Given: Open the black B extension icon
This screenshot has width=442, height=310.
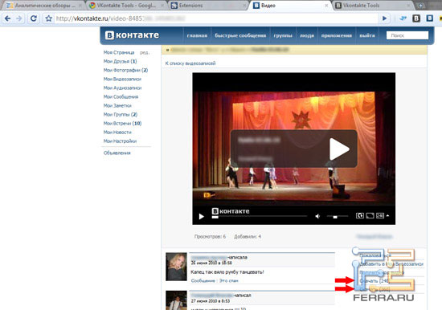Looking at the screenshot, I should (x=416, y=18).
